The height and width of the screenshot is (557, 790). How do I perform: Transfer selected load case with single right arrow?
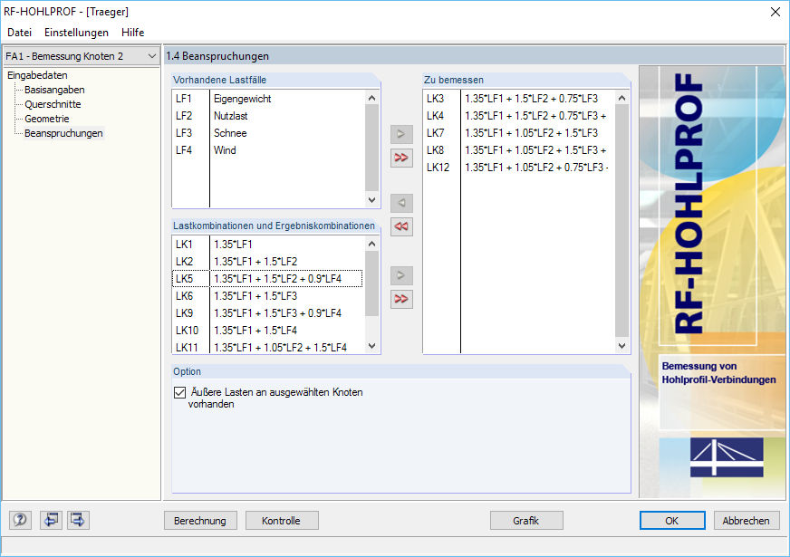(x=401, y=134)
